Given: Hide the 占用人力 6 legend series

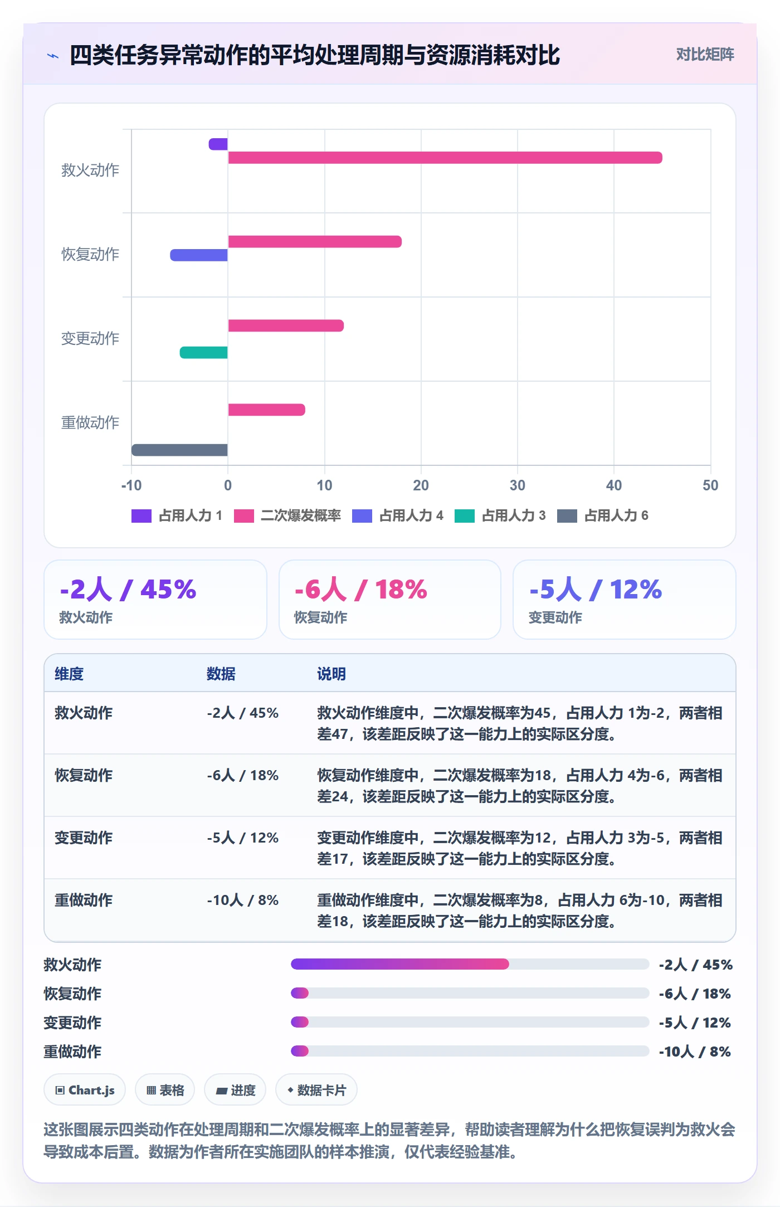Looking at the screenshot, I should point(603,516).
